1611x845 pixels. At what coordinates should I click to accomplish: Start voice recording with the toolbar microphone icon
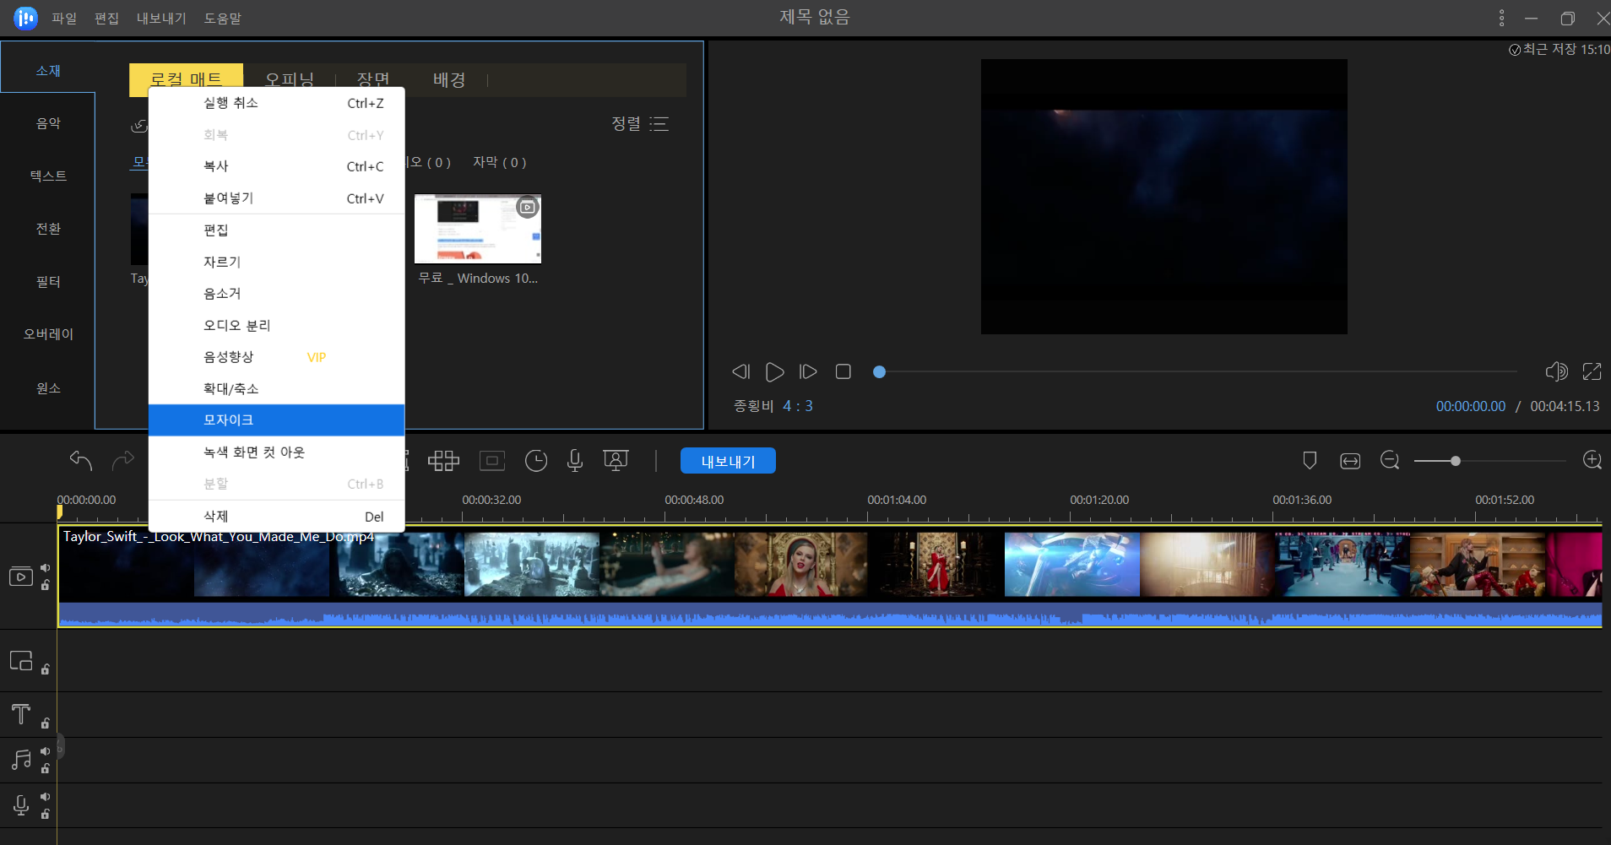pos(575,460)
